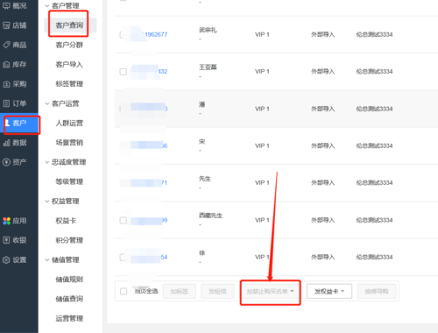
Task: Go to 权益卡 submenu item
Action: click(66, 221)
